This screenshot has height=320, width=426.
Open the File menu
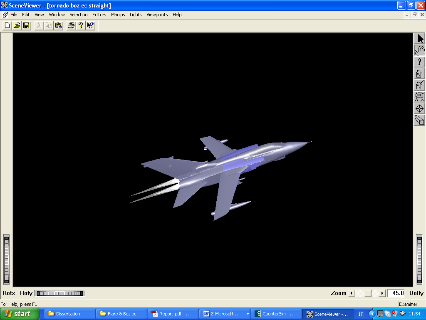pyautogui.click(x=14, y=15)
